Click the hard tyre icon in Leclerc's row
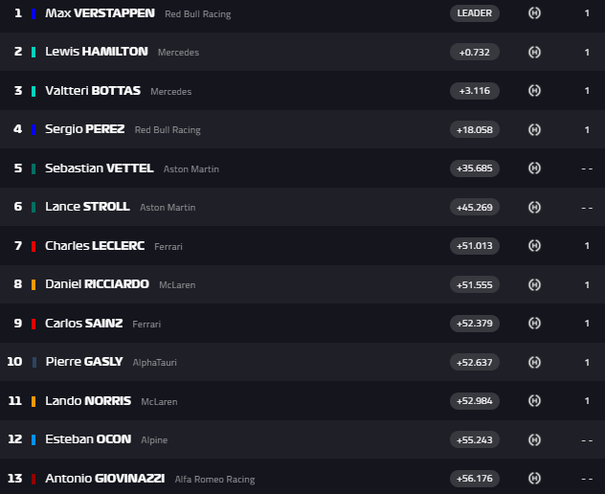Image resolution: width=605 pixels, height=494 pixels. tap(534, 246)
